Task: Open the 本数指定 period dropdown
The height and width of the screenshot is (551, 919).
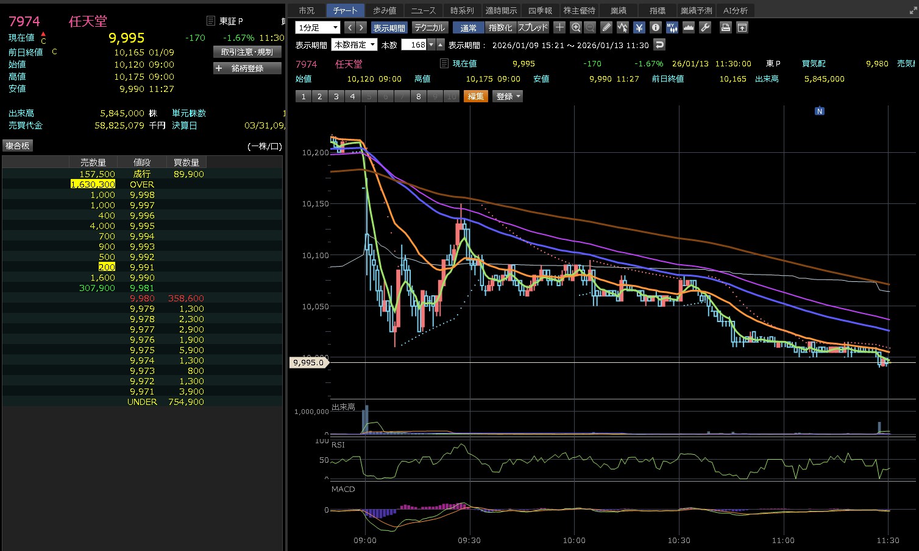Action: [355, 44]
